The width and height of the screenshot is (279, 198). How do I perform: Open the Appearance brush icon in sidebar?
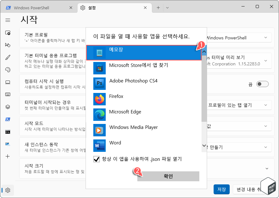[8, 57]
